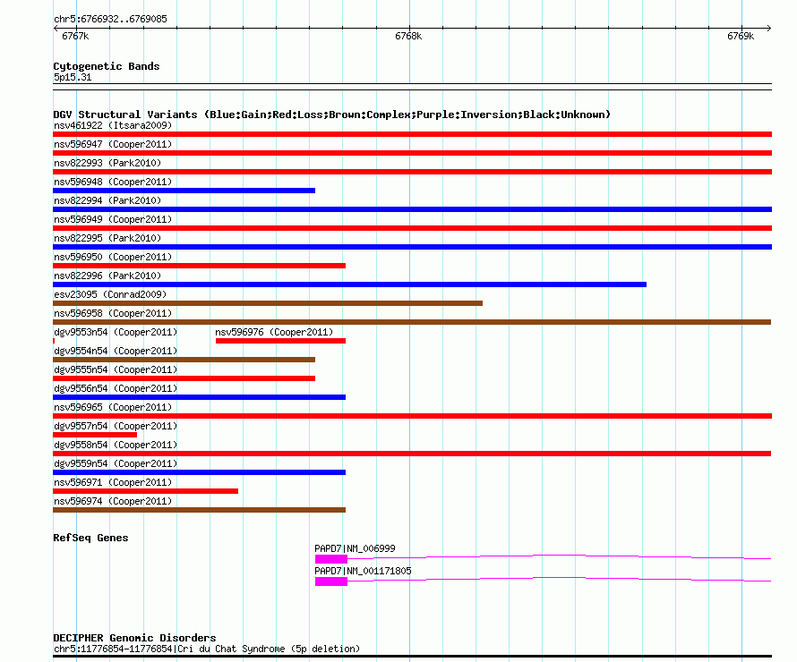
Task: Click the brown bar for nsv596974
Action: 199,510
